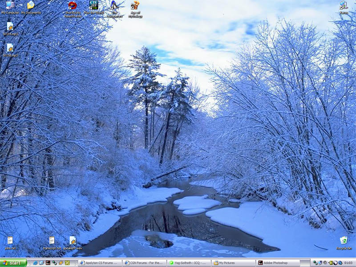The image size is (356, 267).
Task: Bring up Adobe Photoshop from taskbar
Action: (278, 263)
